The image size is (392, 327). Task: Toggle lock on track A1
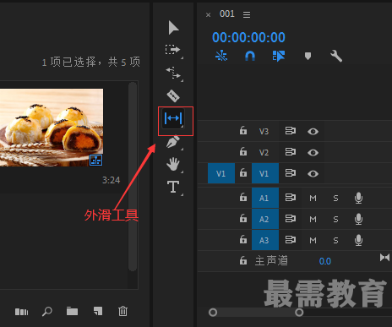click(x=243, y=198)
